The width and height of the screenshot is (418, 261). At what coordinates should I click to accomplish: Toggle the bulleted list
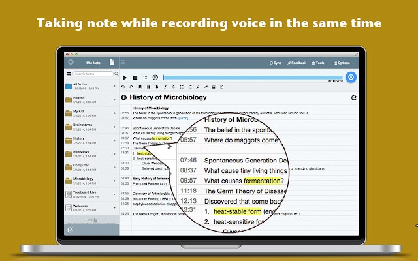(182, 87)
